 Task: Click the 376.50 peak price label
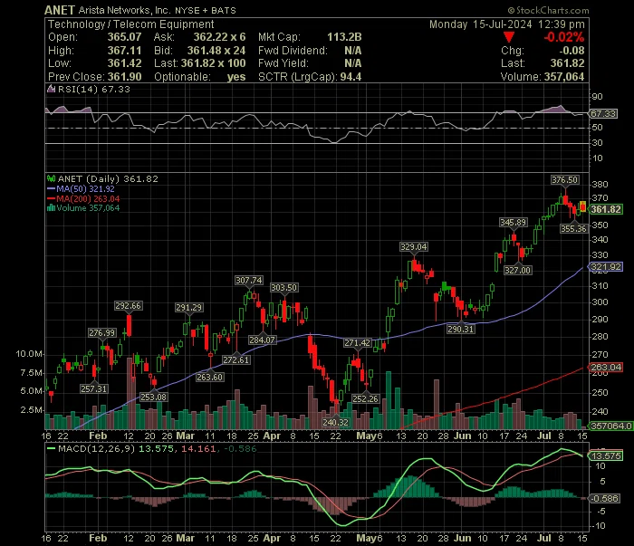(565, 180)
